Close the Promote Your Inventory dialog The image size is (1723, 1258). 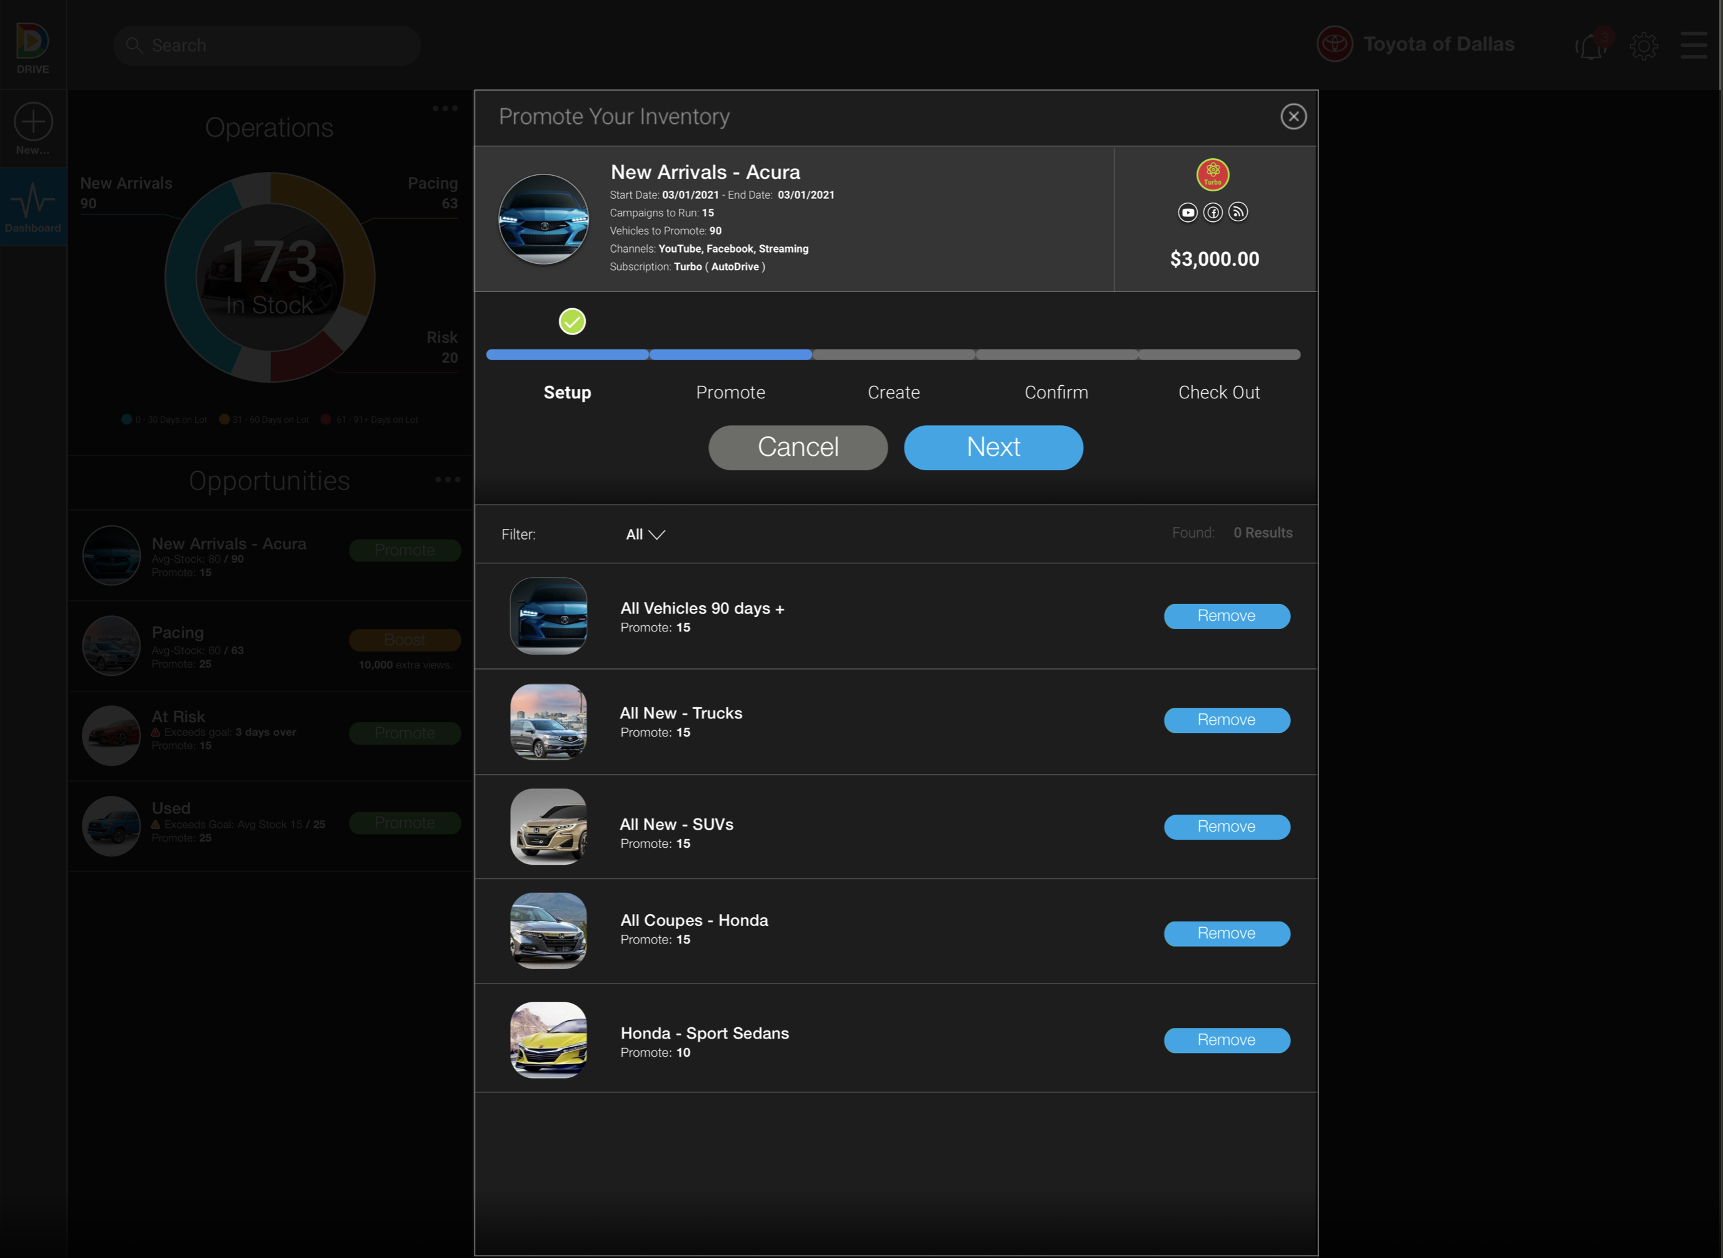tap(1293, 116)
